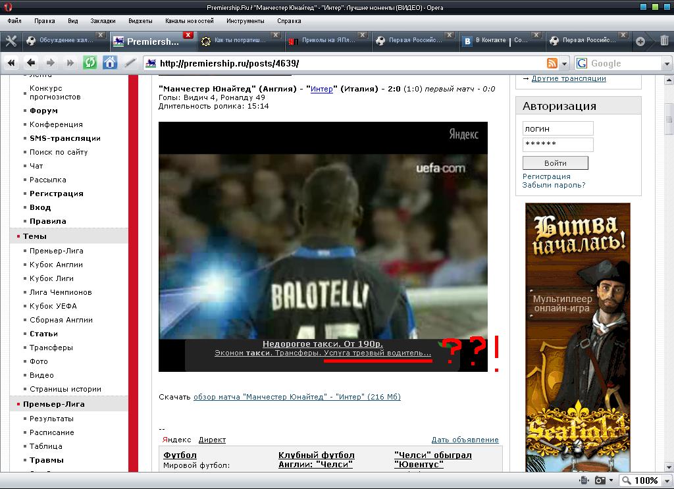Viewport: 674px width, 489px height.
Task: Close the Приколы на ЯПлакал tab
Action: tap(363, 35)
